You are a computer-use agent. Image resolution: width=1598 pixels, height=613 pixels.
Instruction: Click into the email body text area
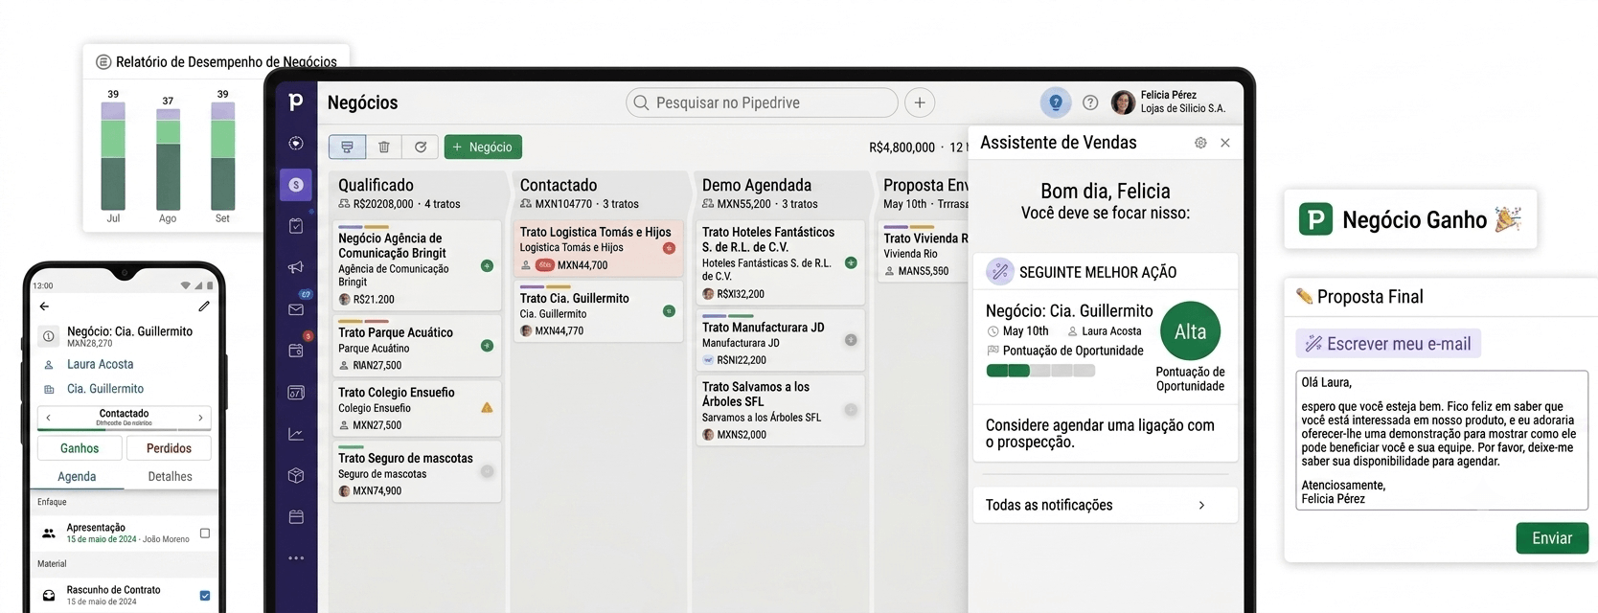tap(1442, 441)
